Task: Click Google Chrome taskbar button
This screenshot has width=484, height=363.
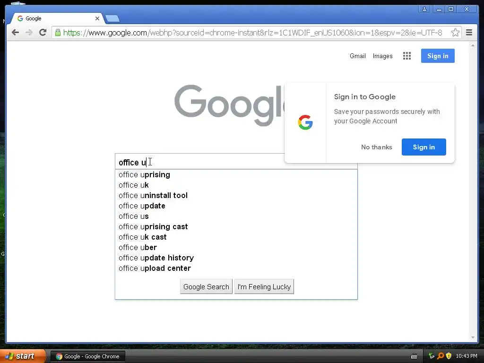Action: (87, 356)
